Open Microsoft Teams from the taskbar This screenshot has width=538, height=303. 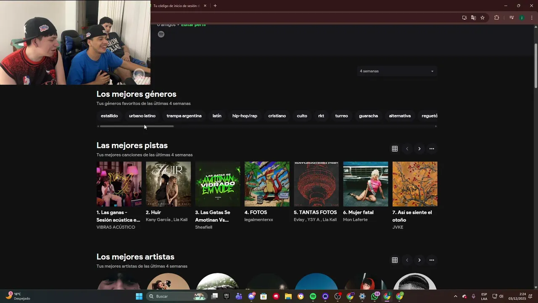(x=239, y=296)
